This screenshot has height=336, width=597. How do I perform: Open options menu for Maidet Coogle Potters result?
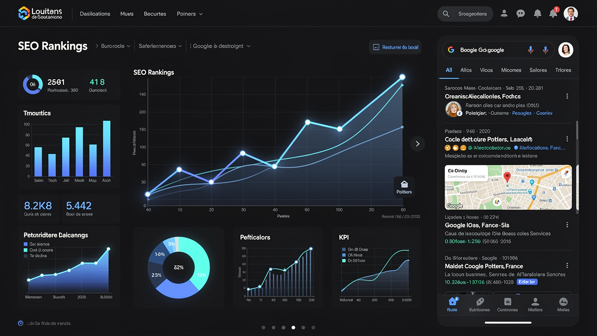[567, 266]
